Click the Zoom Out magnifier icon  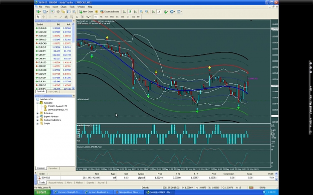147,12
